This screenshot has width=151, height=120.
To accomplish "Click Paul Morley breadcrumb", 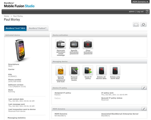I will pos(18,16).
